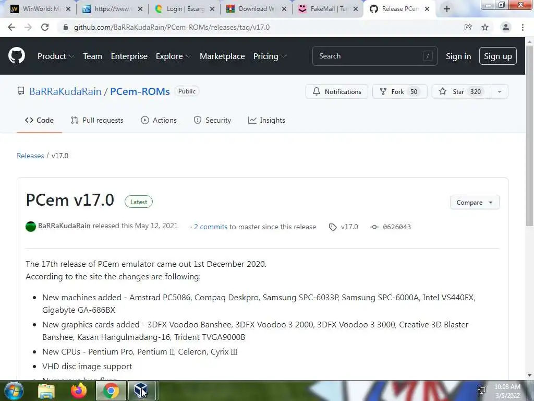
Task: Open Chrome three-dot menu
Action: click(523, 27)
